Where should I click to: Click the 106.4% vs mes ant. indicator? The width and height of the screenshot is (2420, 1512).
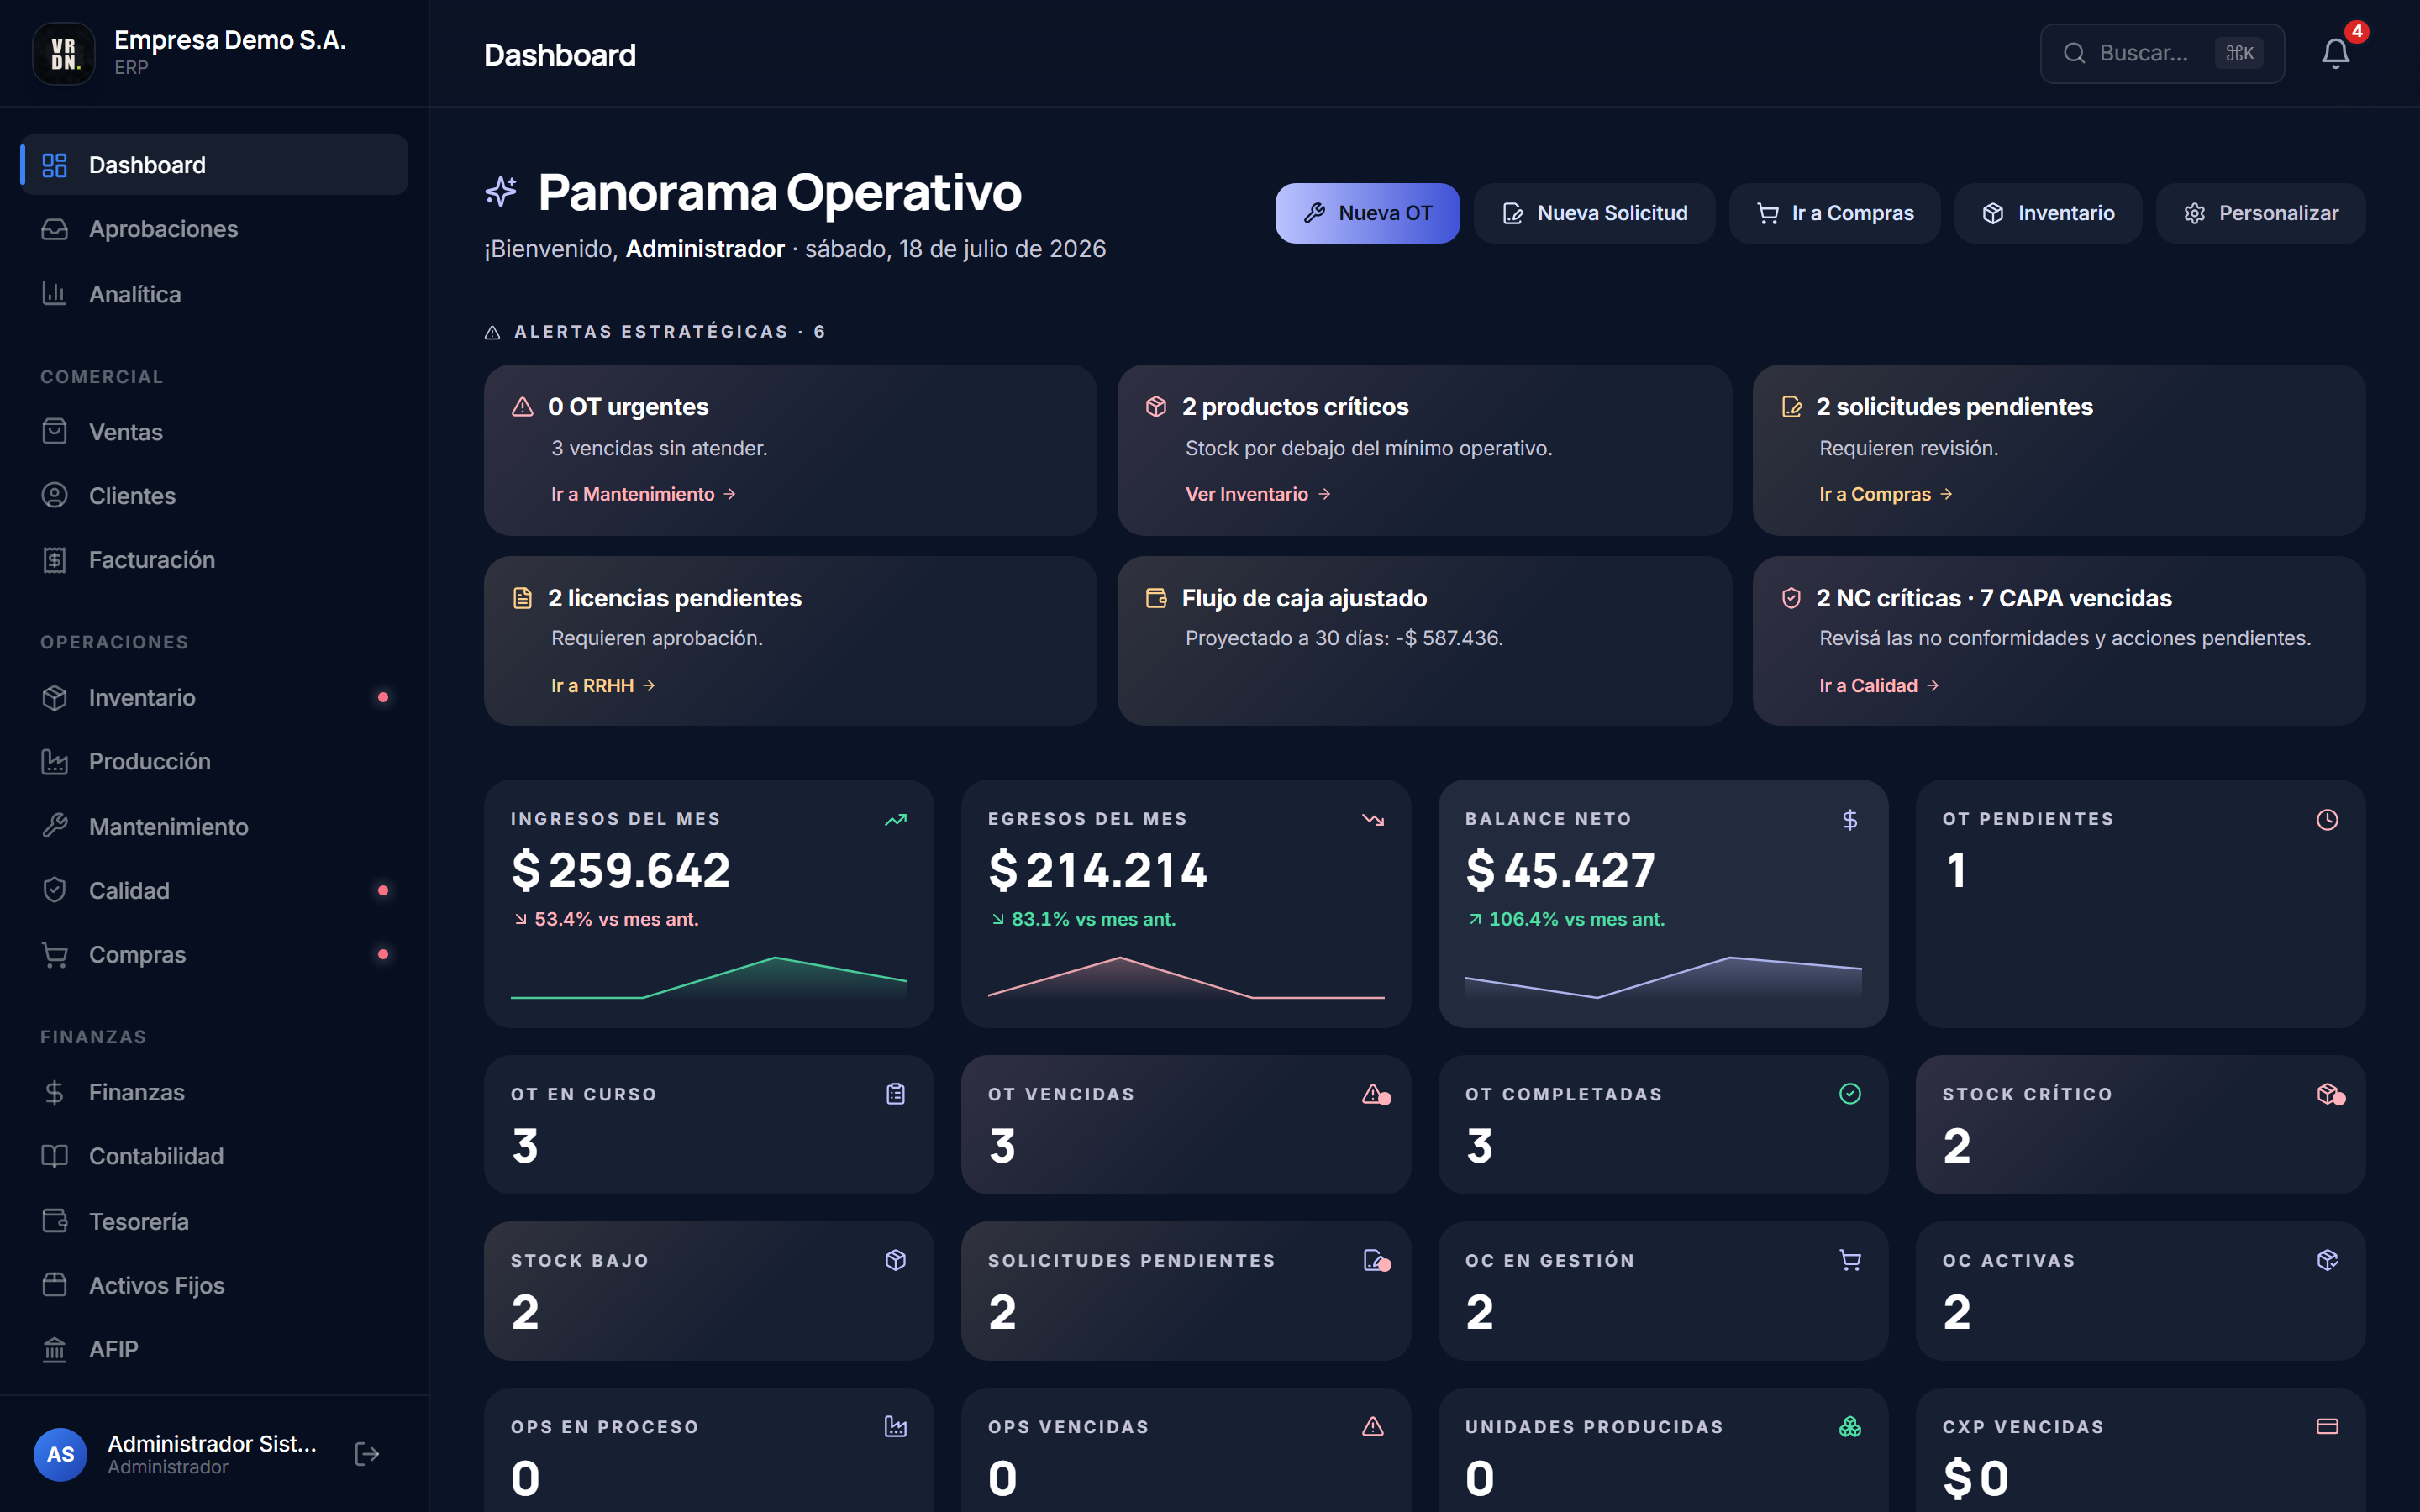click(x=1566, y=919)
